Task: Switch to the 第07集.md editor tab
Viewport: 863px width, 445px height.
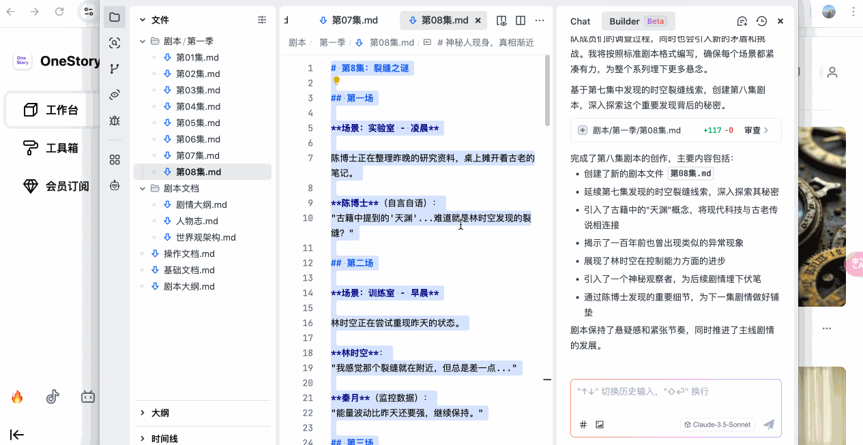Action: click(x=348, y=20)
